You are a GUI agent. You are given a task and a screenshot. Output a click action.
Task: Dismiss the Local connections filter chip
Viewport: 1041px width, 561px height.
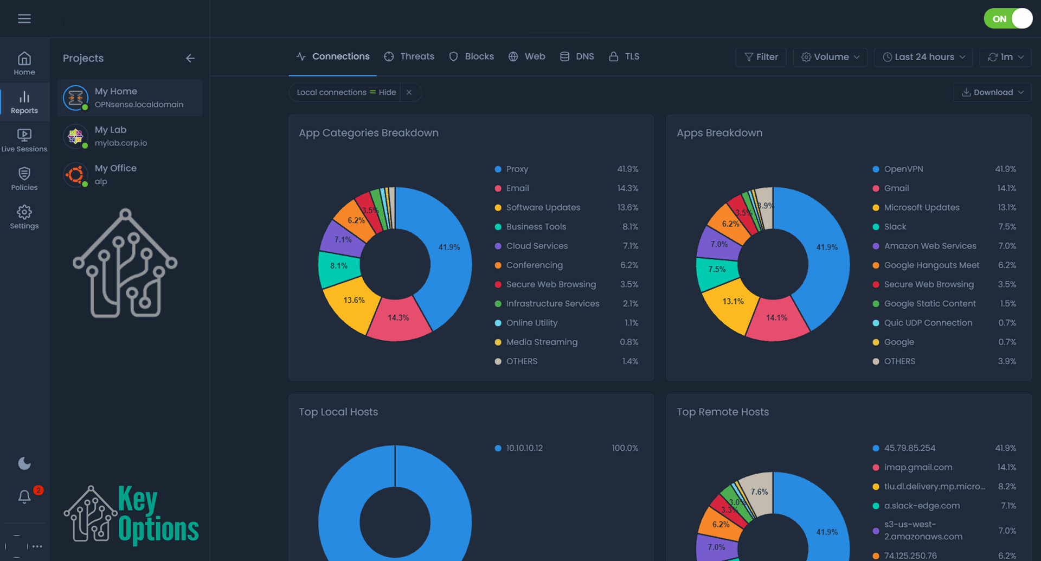(x=409, y=92)
